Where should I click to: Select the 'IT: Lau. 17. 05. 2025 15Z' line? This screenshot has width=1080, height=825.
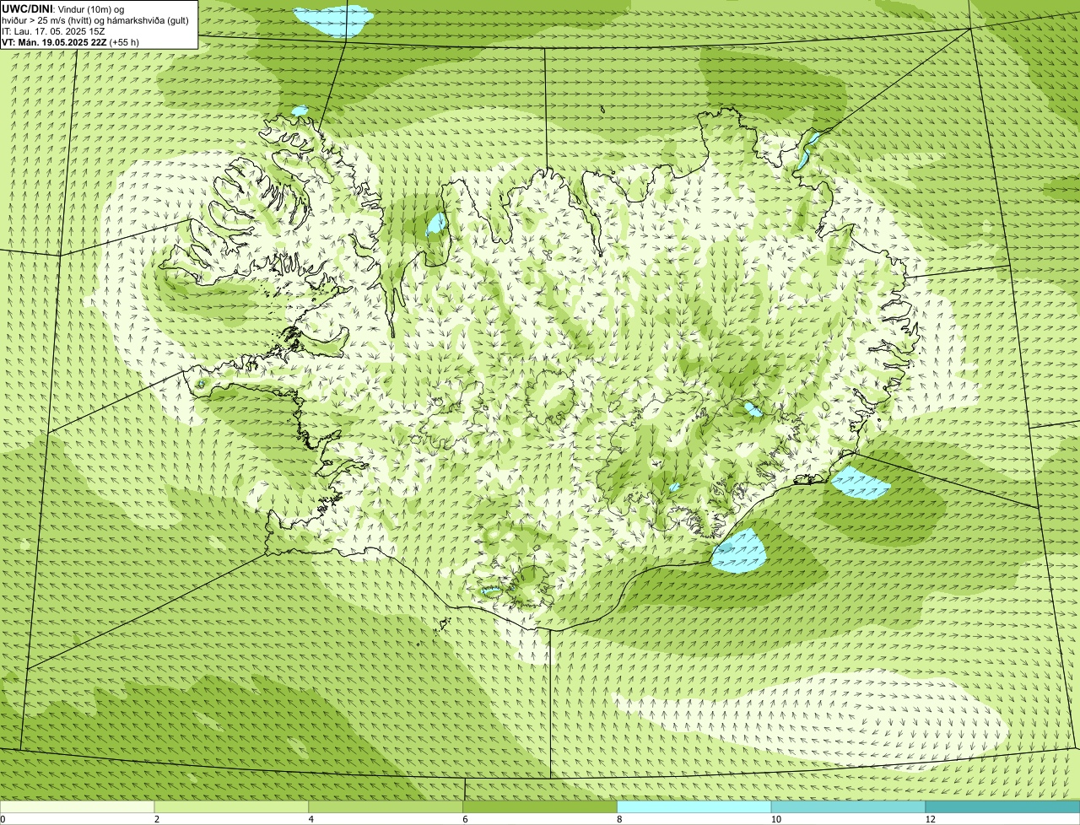click(53, 31)
